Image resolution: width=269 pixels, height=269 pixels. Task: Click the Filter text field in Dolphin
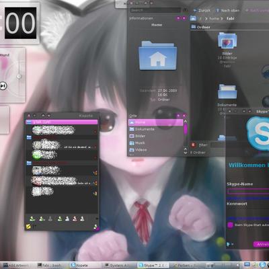pyautogui.click(x=217, y=145)
